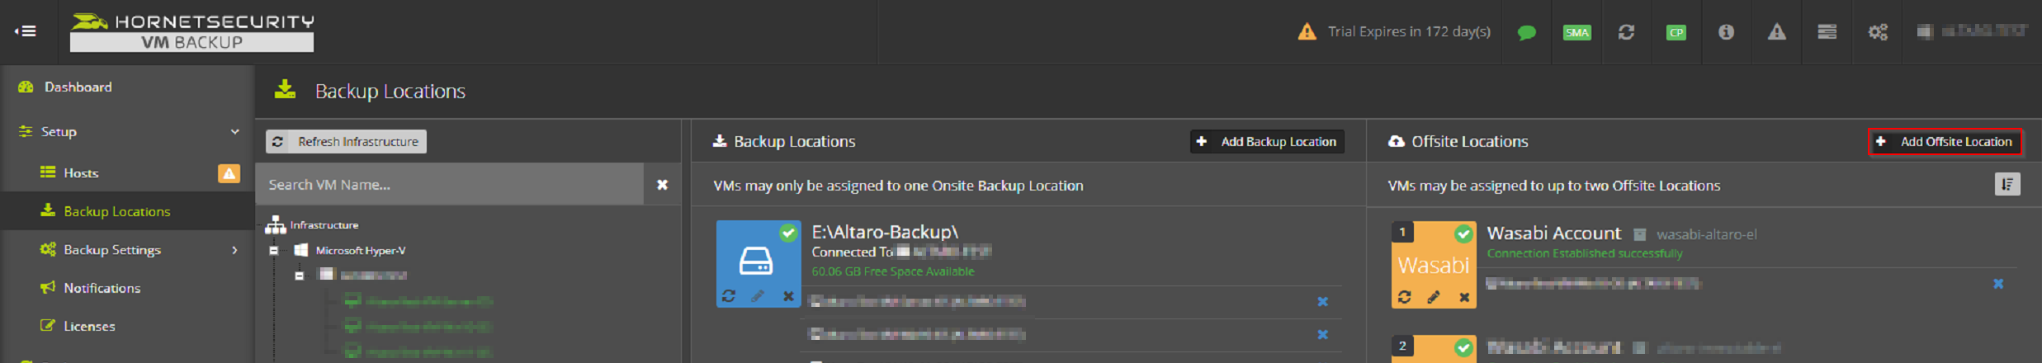
Task: Go to Notifications in sidebar
Action: 102,288
